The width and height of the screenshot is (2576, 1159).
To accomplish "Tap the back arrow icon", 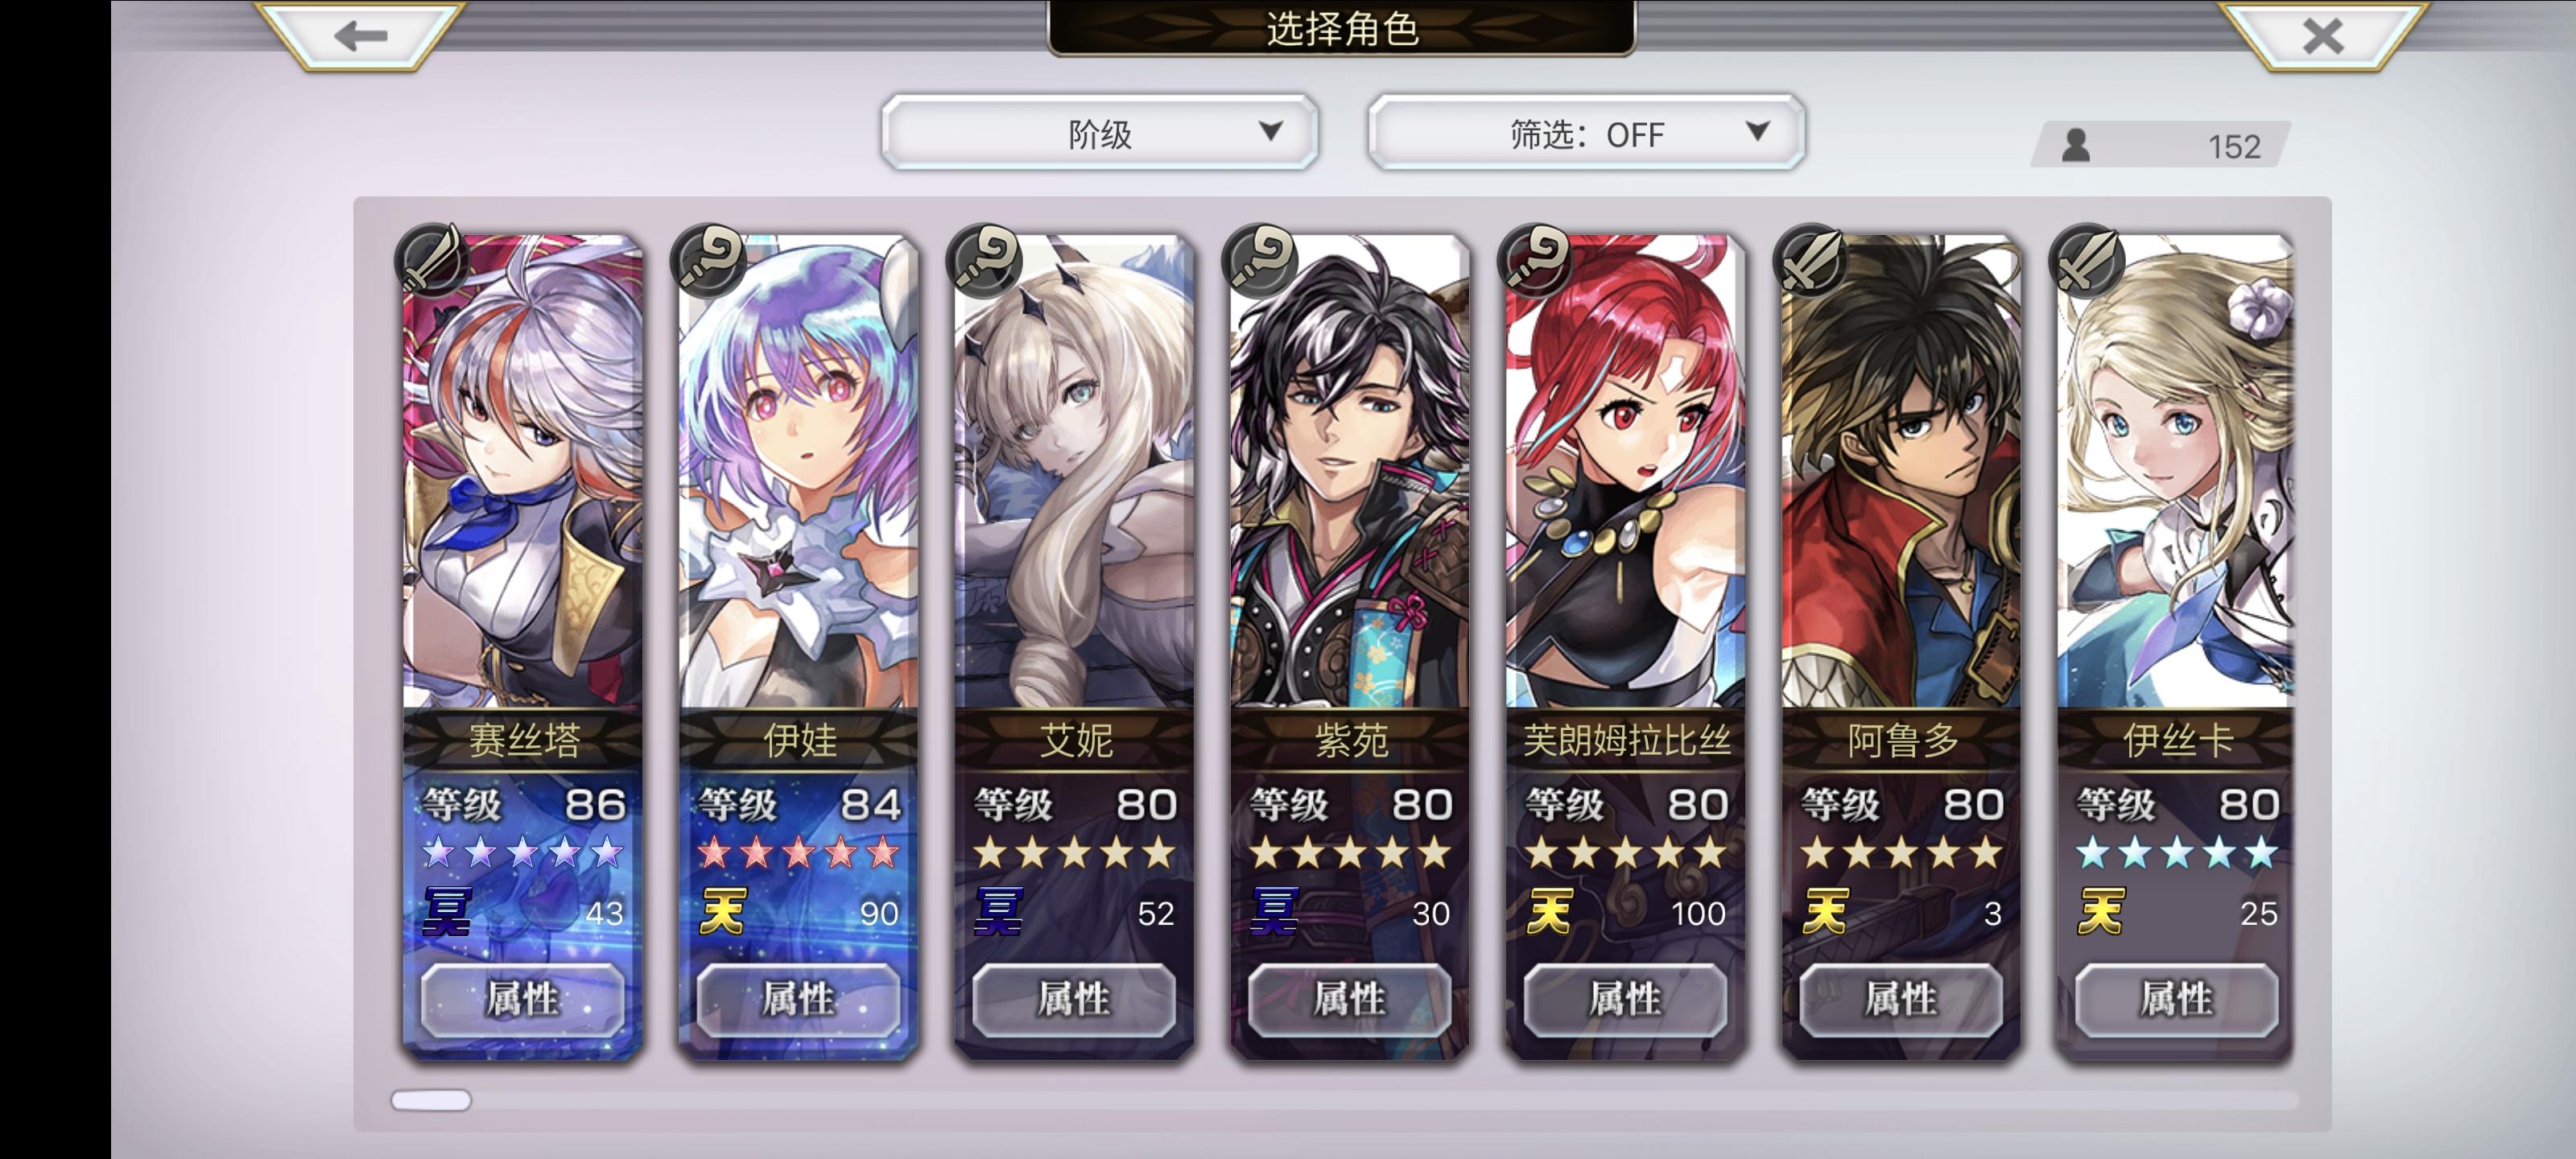I will [361, 37].
